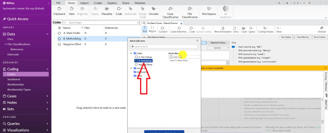Click Save Criteria button
This screenshot has width=328, height=133.
320,37
